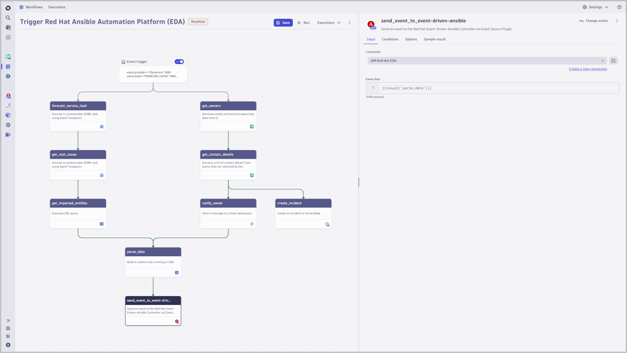Save the workflow

283,22
